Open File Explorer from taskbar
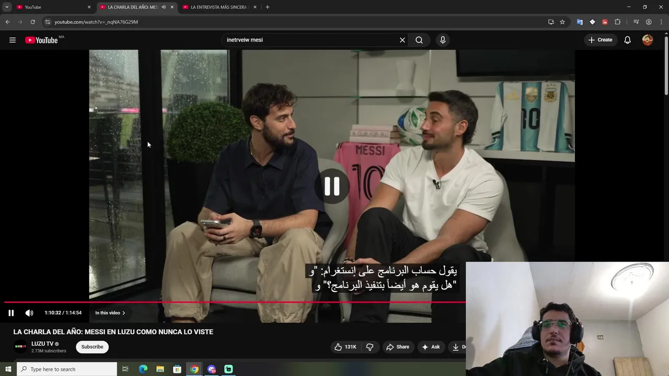Screen dimensions: 669x376 point(160,369)
